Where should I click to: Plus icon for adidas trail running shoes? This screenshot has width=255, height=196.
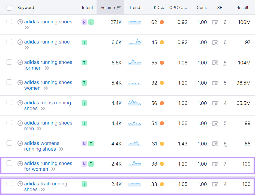(x=20, y=184)
